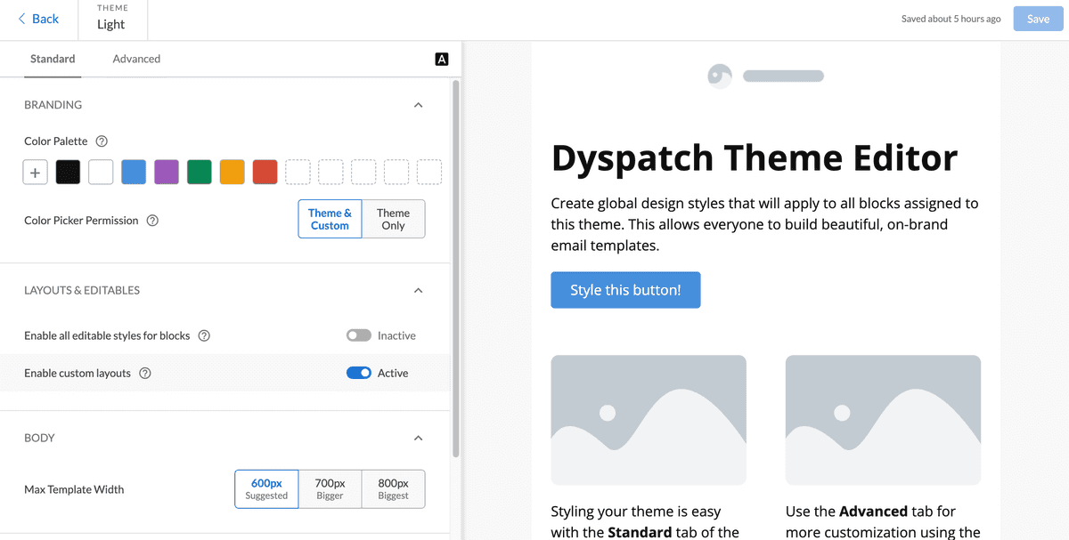The height and width of the screenshot is (540, 1069).
Task: Choose Theme & Custom color permission
Action: point(330,219)
